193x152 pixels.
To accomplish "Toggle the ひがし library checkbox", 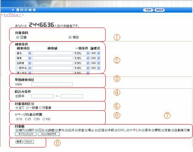I will pos(116,130).
